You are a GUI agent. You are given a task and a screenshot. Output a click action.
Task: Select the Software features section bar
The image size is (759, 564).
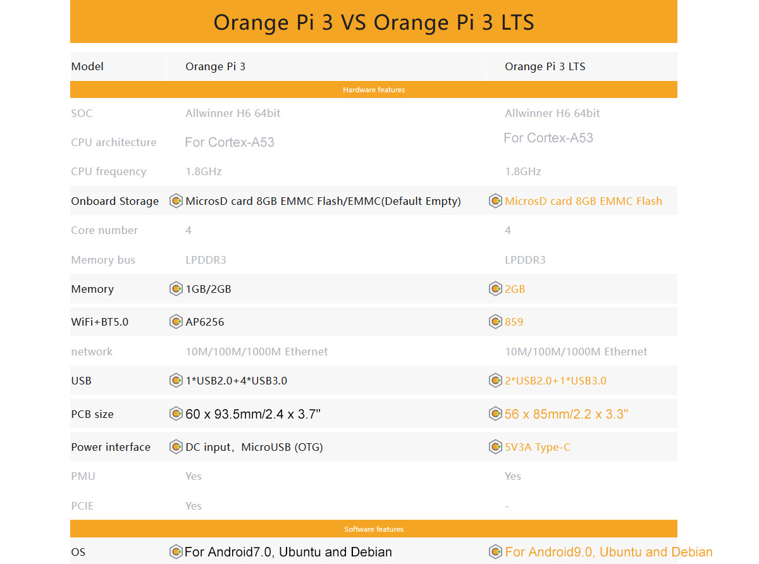(x=374, y=529)
